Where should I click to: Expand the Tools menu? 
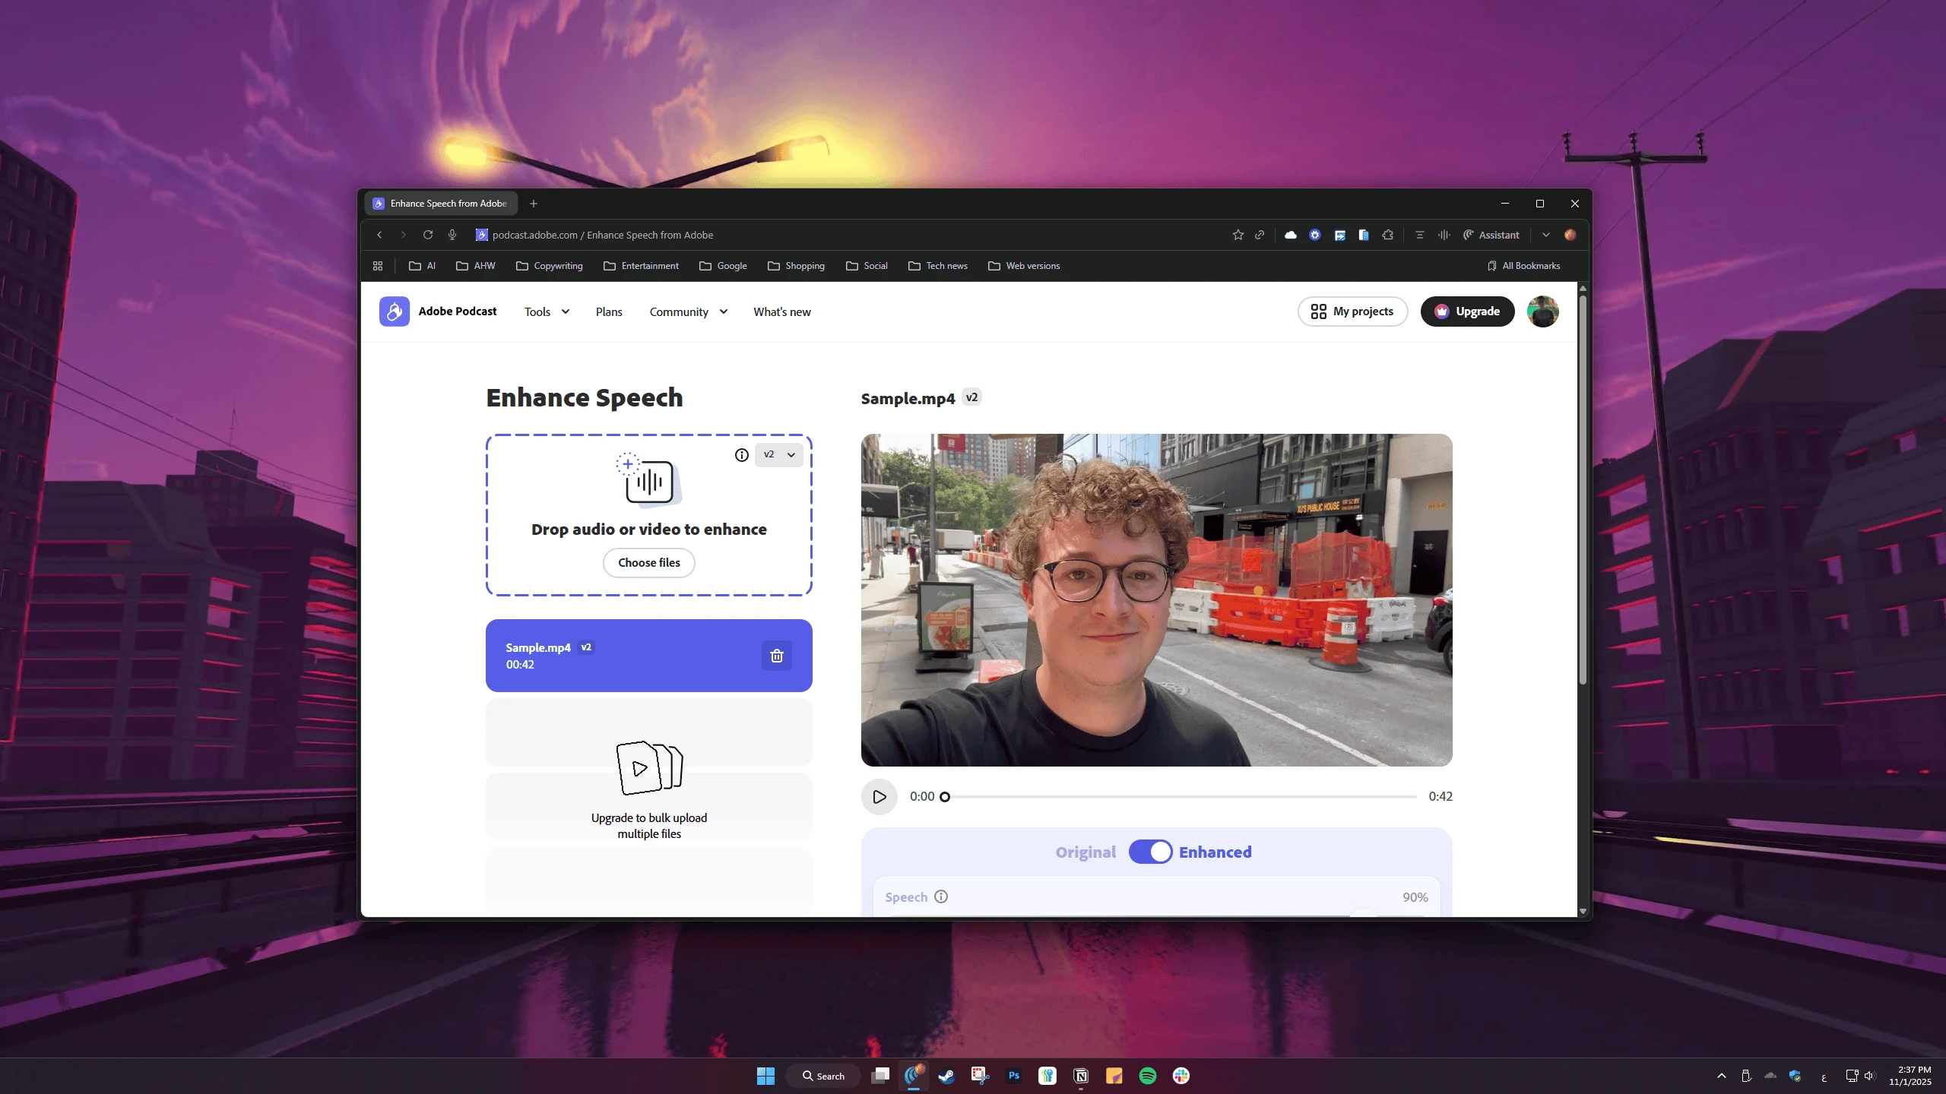click(x=547, y=311)
